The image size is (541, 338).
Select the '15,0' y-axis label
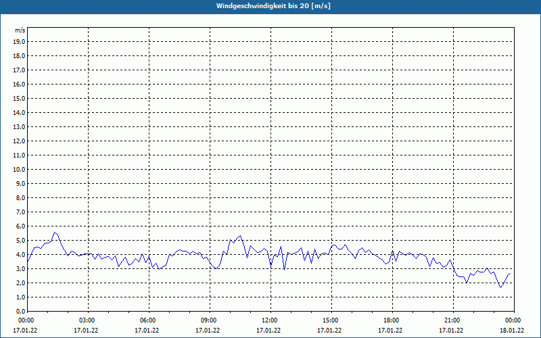(x=19, y=98)
